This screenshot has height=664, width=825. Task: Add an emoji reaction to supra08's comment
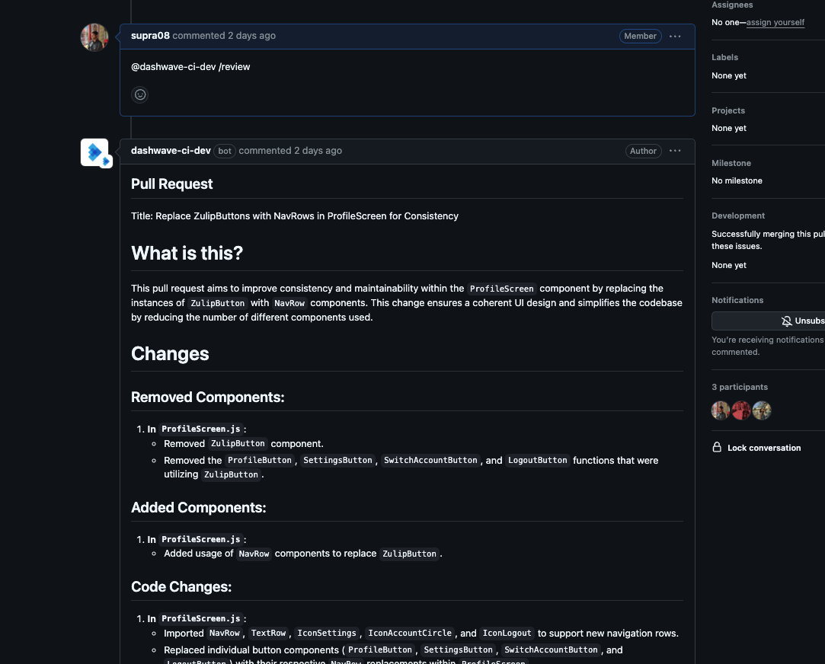139,94
